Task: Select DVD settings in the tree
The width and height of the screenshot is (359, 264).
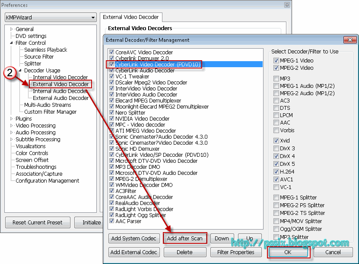Action: [x=31, y=36]
